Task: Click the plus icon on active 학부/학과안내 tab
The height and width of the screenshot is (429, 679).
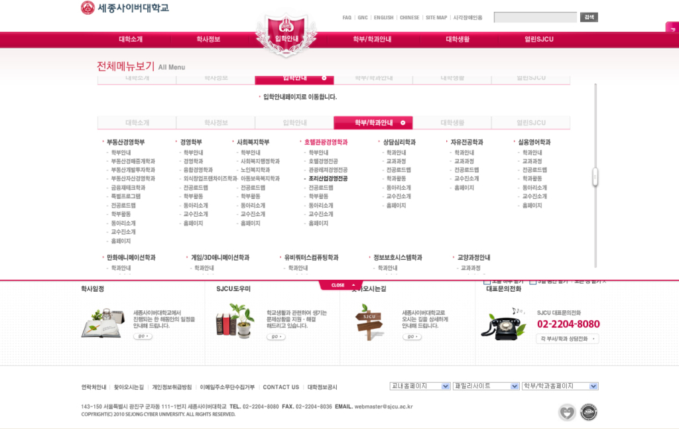Action: tap(402, 123)
